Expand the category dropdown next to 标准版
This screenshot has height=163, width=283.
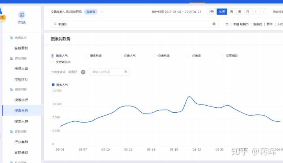[x=102, y=12]
